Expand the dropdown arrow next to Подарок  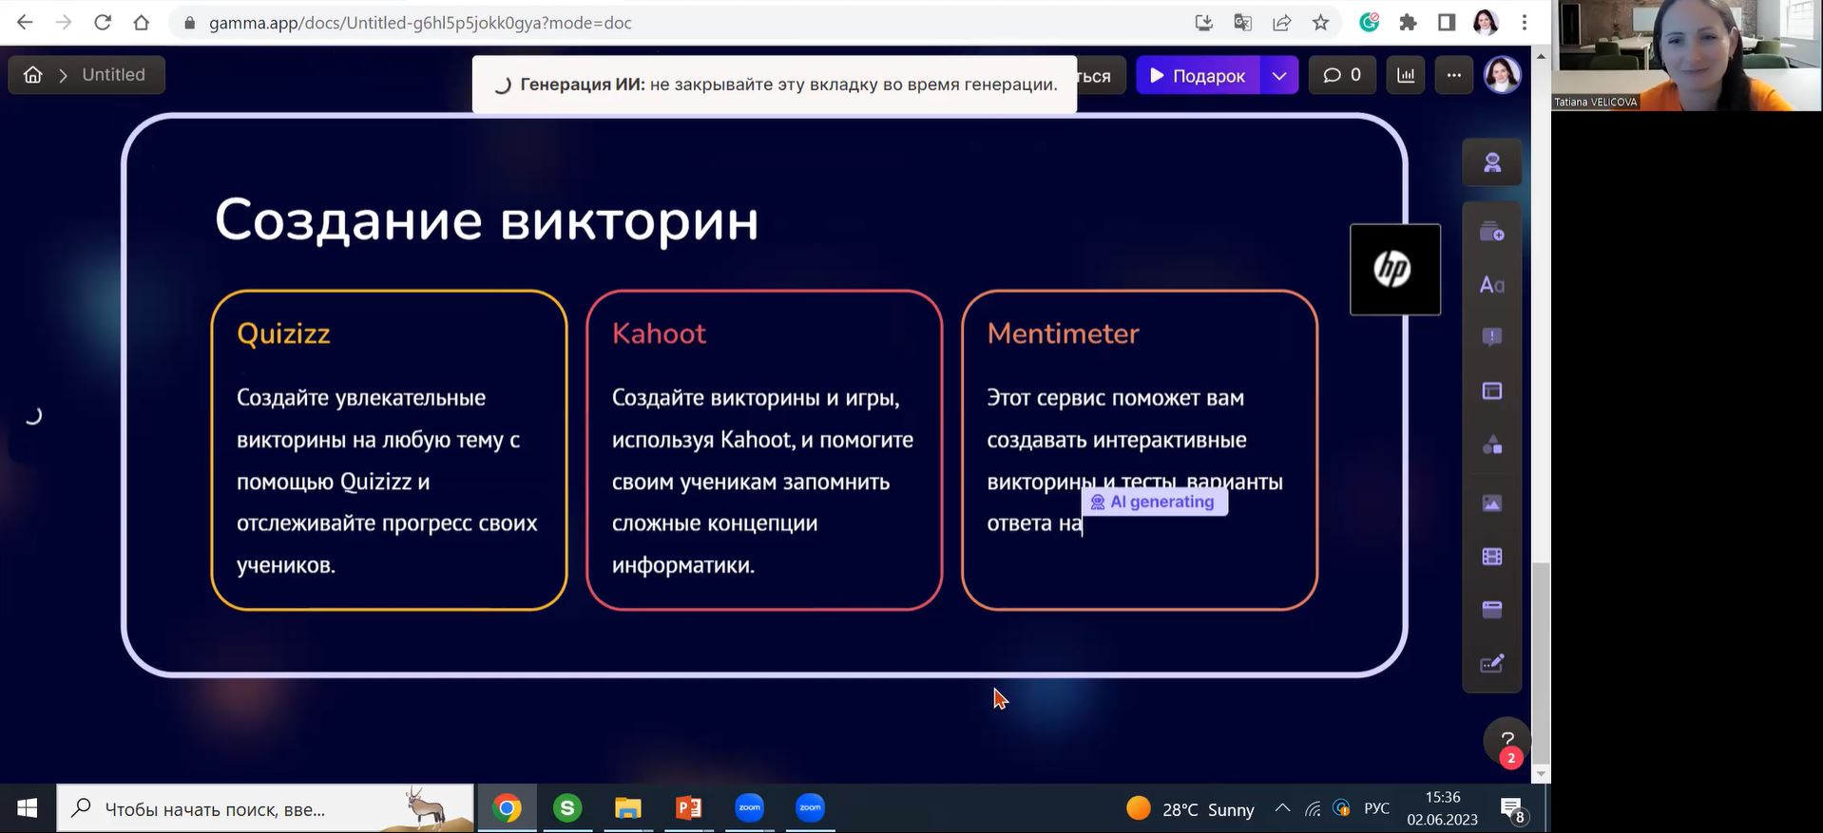tap(1279, 76)
